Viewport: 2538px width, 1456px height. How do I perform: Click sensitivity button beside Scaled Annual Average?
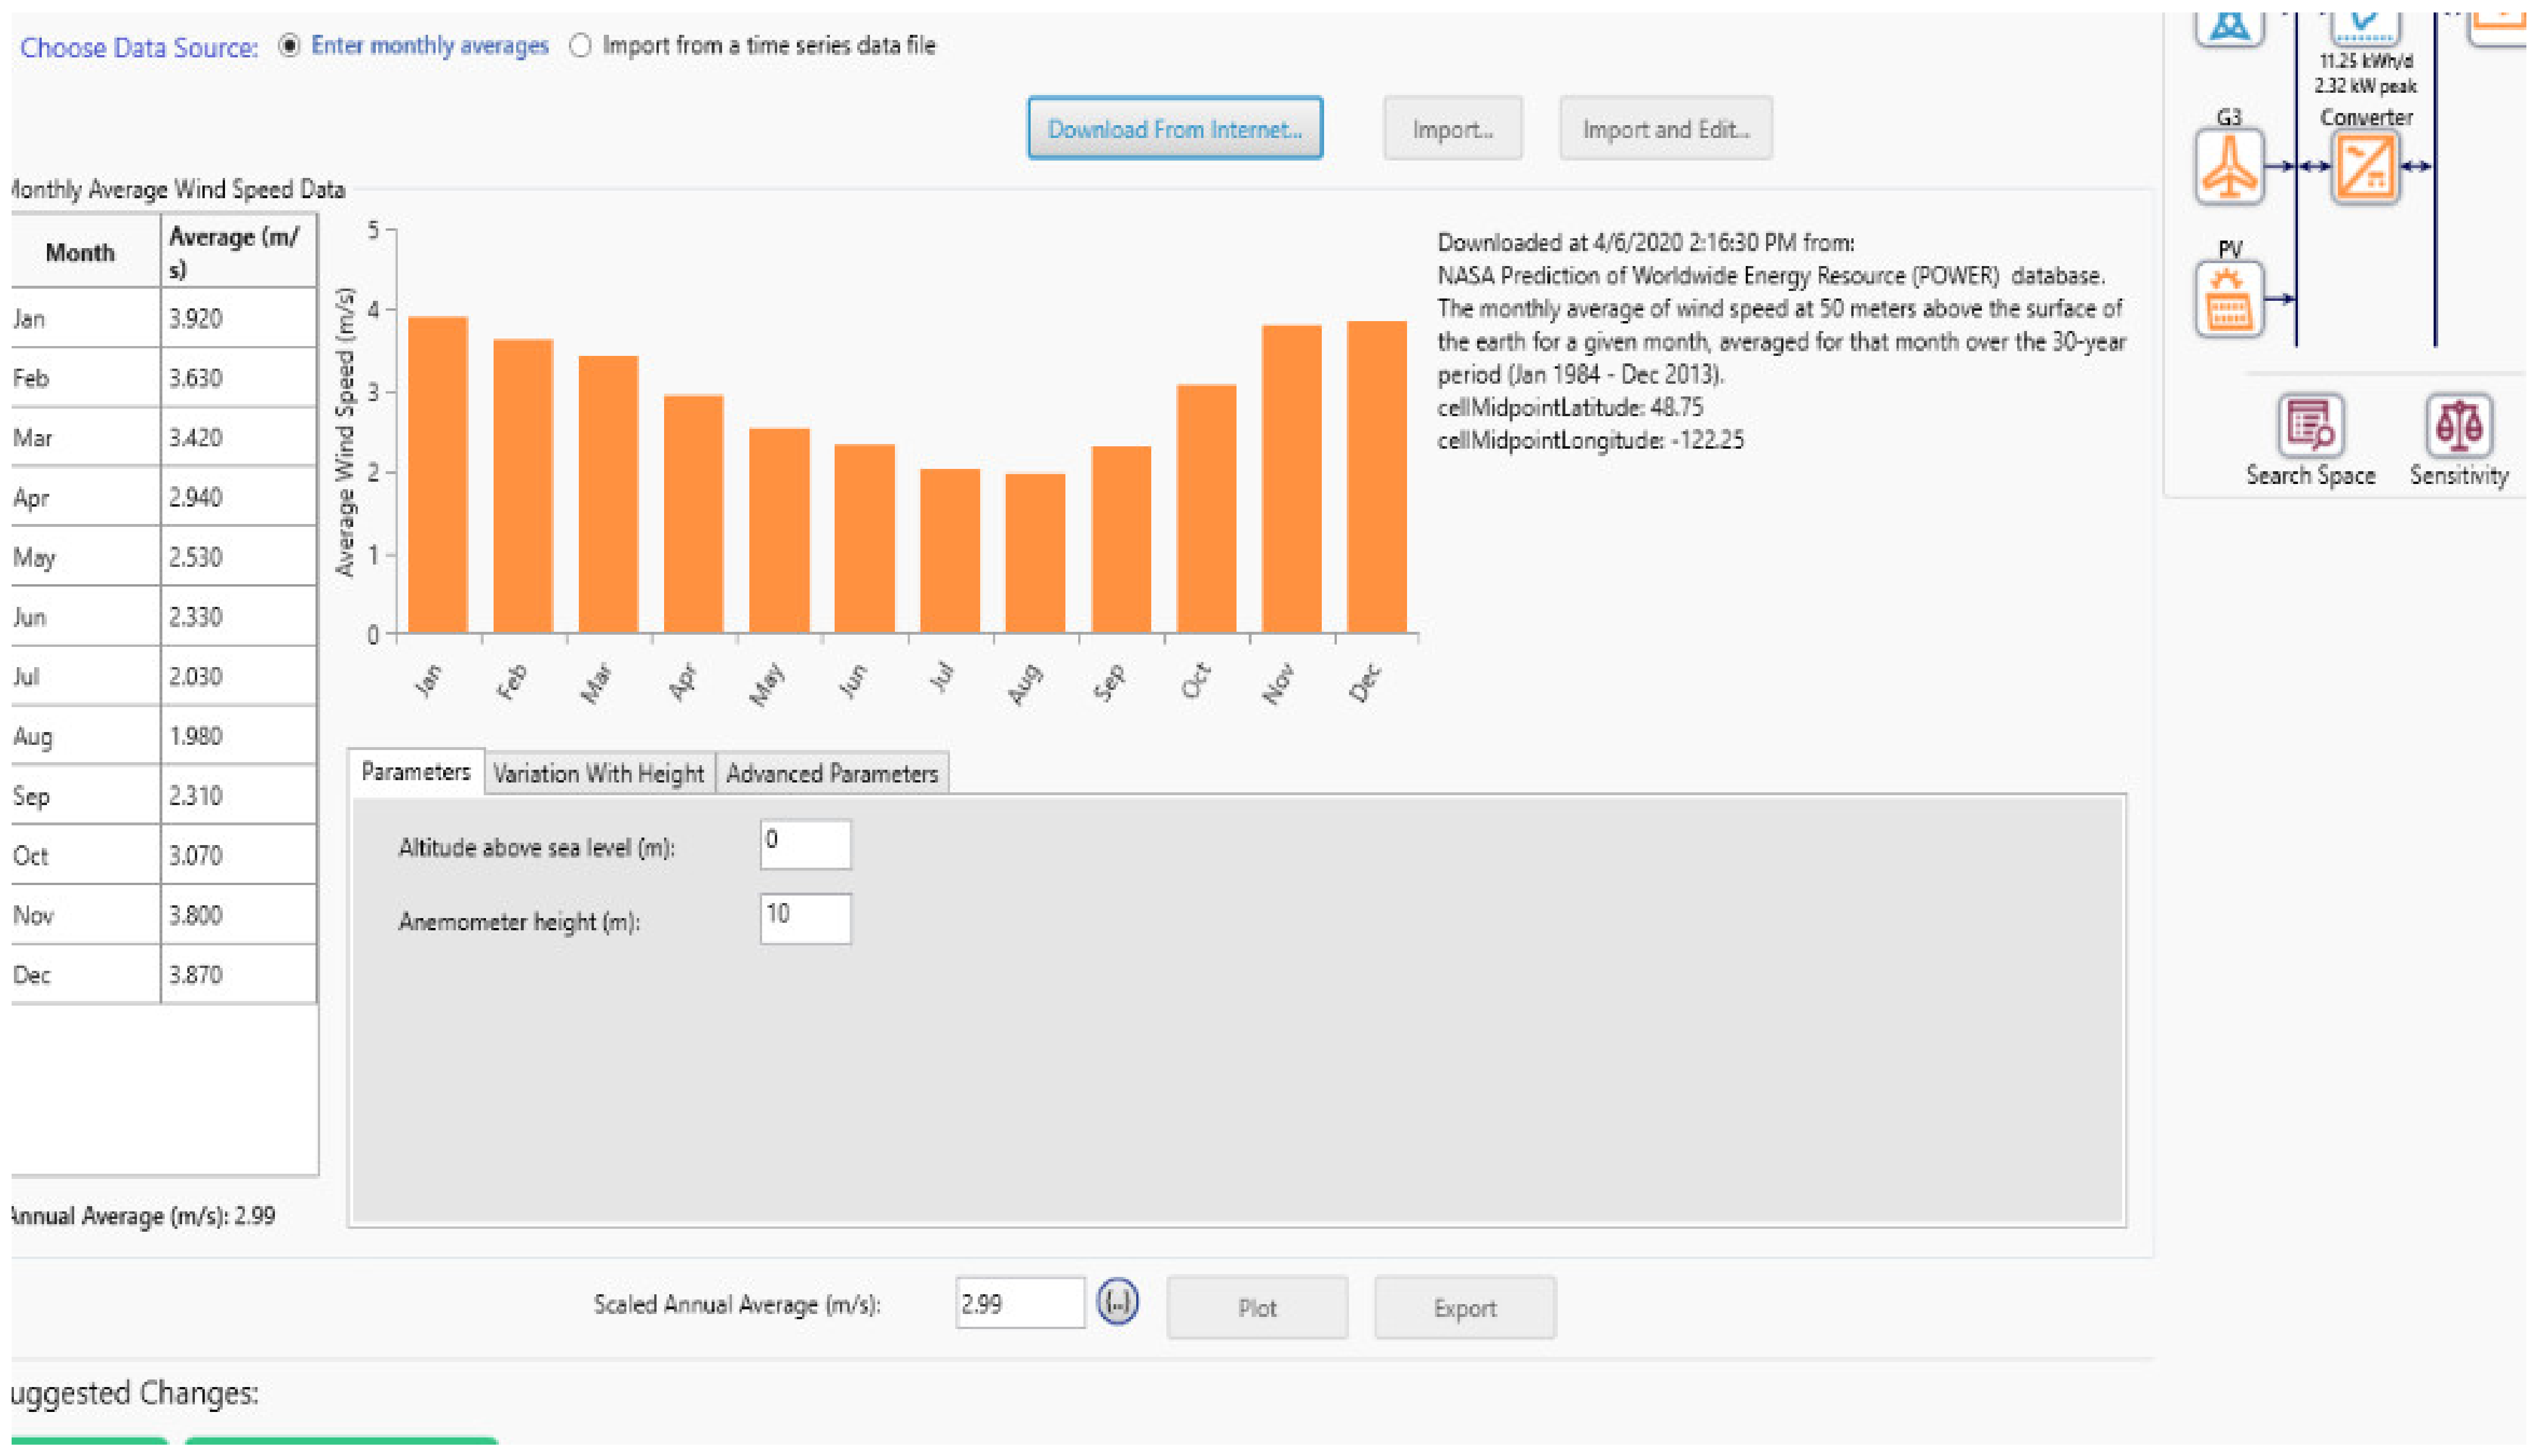1116,1303
